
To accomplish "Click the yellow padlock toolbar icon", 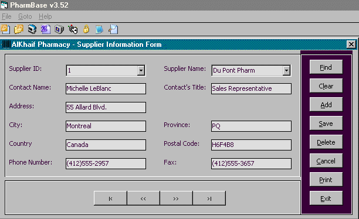I will point(86,29).
